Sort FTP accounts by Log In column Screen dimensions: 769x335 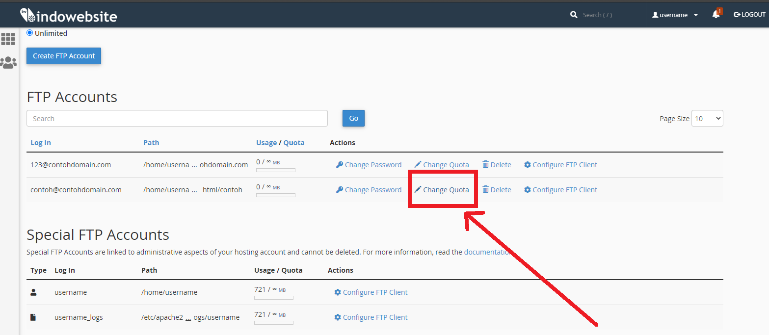(x=41, y=143)
